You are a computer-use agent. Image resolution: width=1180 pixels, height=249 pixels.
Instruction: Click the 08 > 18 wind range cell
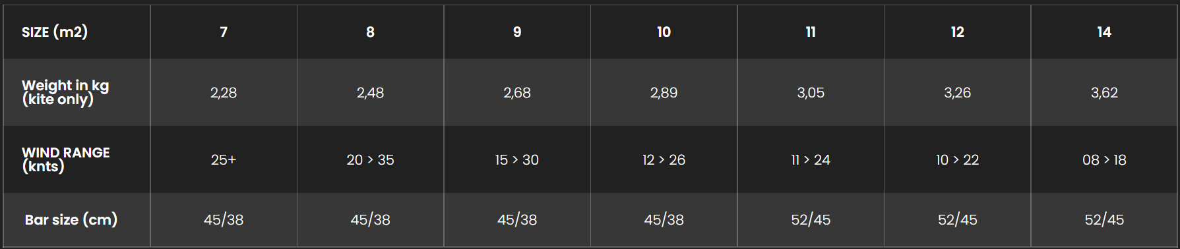1104,159
